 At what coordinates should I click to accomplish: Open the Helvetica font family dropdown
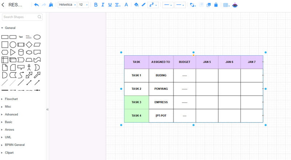[67, 5]
